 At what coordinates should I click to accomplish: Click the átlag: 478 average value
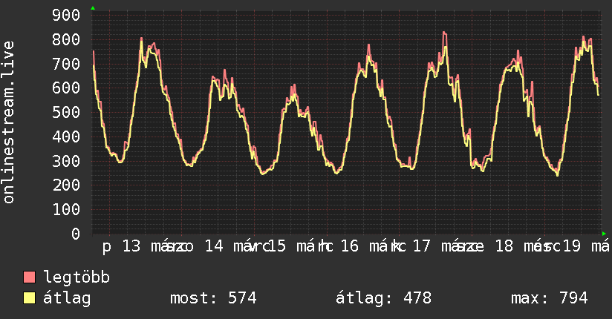point(384,298)
